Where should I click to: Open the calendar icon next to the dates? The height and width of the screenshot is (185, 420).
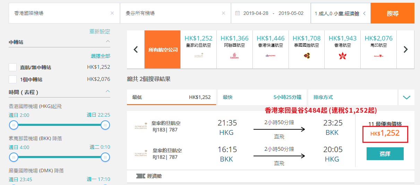pyautogui.click(x=238, y=13)
